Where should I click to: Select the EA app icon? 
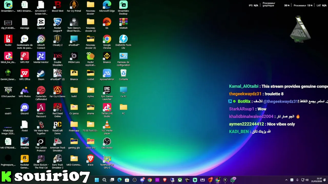107,24
